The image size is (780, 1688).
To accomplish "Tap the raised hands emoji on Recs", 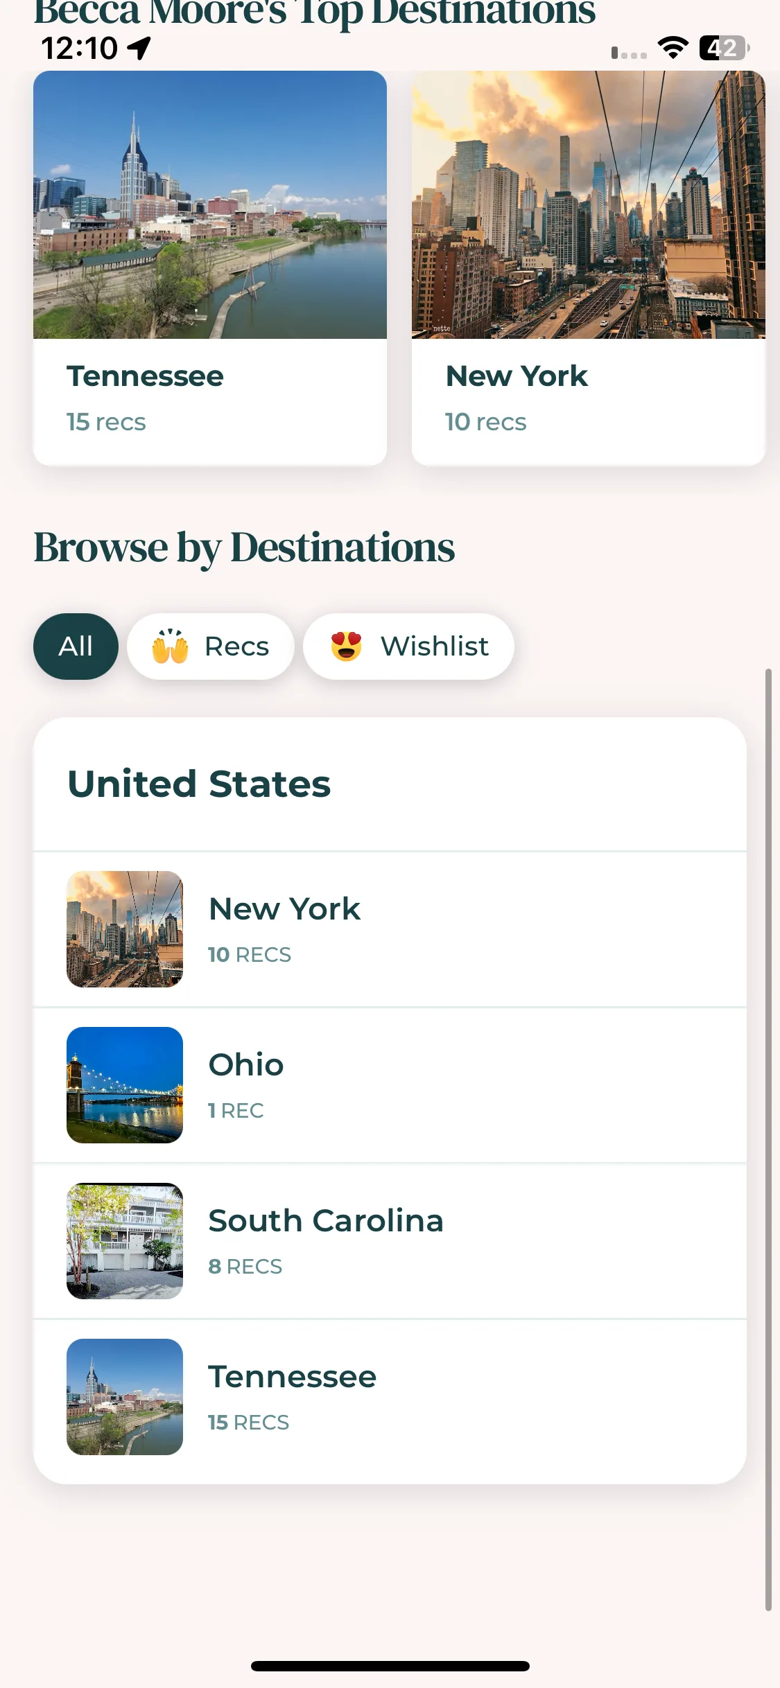I will [x=170, y=646].
